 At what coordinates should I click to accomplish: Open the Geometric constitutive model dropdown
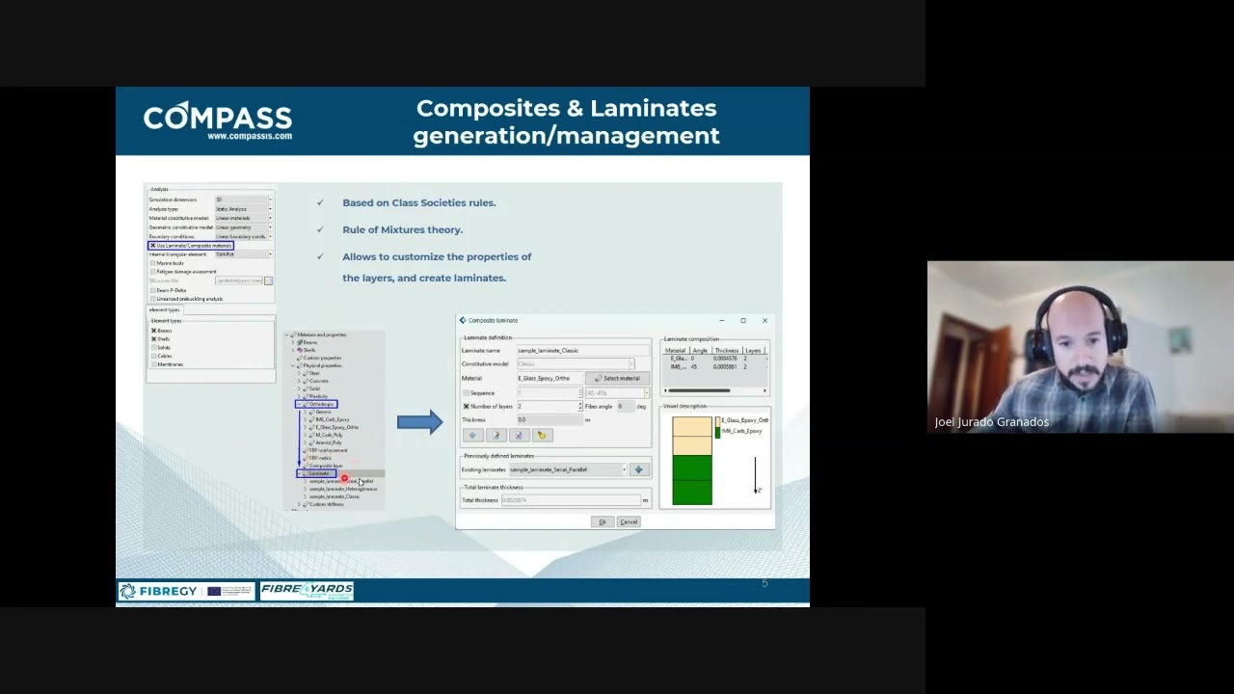(243, 227)
